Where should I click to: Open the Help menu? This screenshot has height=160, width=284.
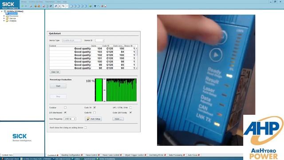pyautogui.click(x=65, y=2)
